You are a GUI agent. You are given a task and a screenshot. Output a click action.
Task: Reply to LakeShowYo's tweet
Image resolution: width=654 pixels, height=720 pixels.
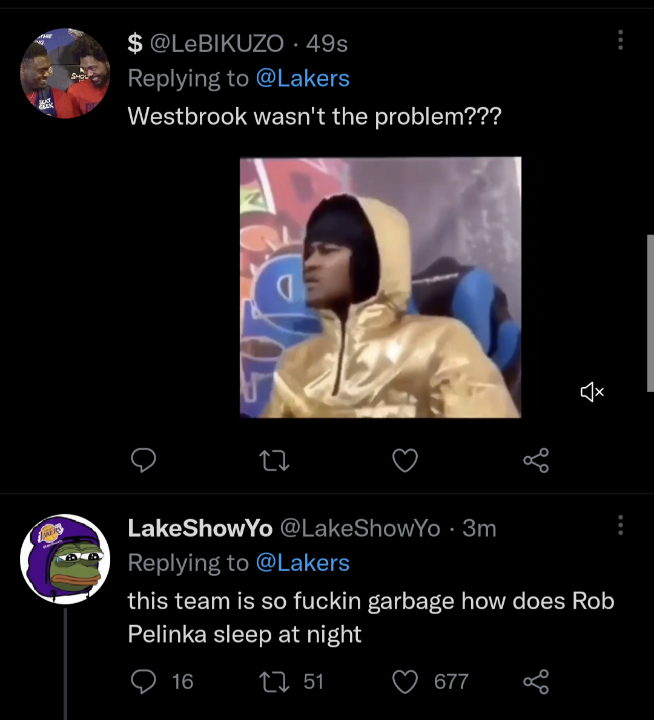144,681
